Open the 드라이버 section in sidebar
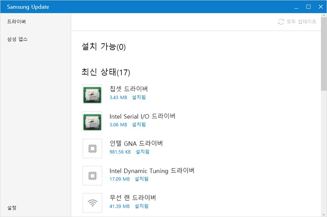The width and height of the screenshot is (327, 217). pyautogui.click(x=16, y=21)
